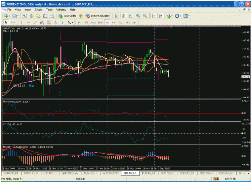Switch timeframe to H4
This screenshot has height=182, width=252.
pyautogui.click(x=114, y=23)
